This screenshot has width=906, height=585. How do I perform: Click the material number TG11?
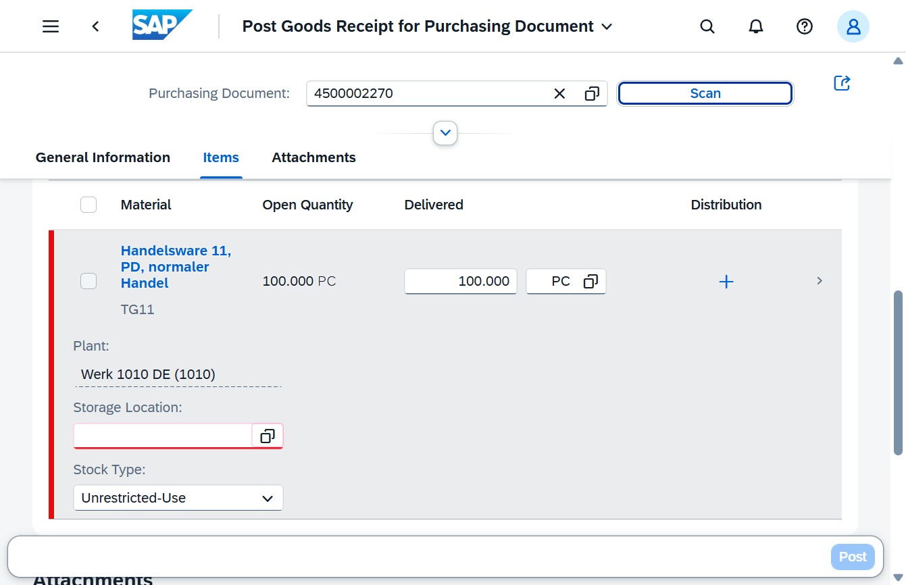pyautogui.click(x=137, y=310)
